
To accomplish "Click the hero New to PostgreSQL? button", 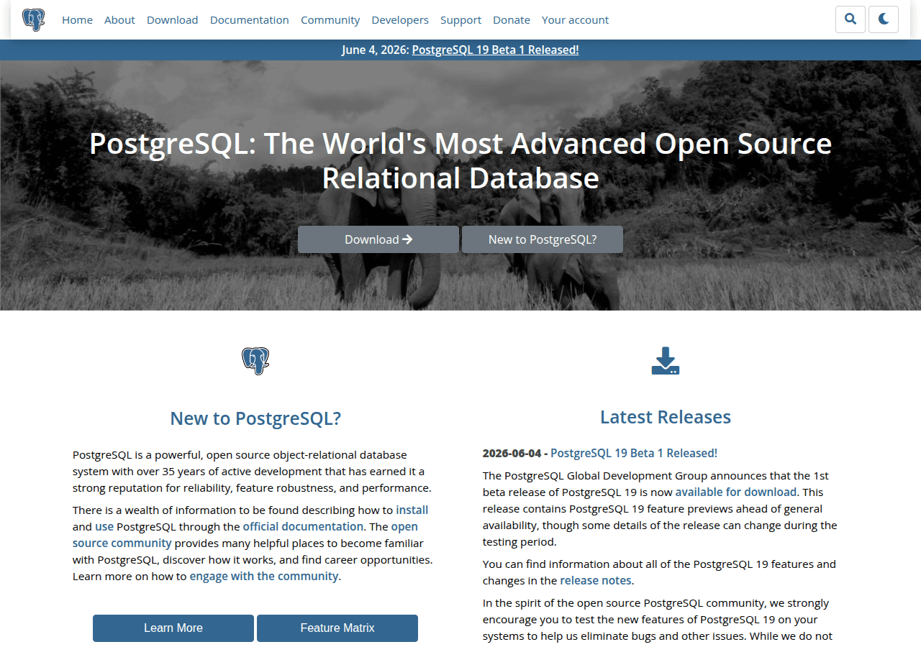I will 543,239.
